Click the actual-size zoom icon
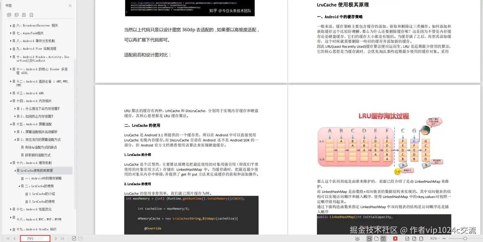The image size is (483, 242). tap(407, 238)
